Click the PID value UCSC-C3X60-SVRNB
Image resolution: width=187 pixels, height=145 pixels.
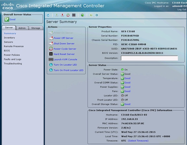(x=133, y=44)
